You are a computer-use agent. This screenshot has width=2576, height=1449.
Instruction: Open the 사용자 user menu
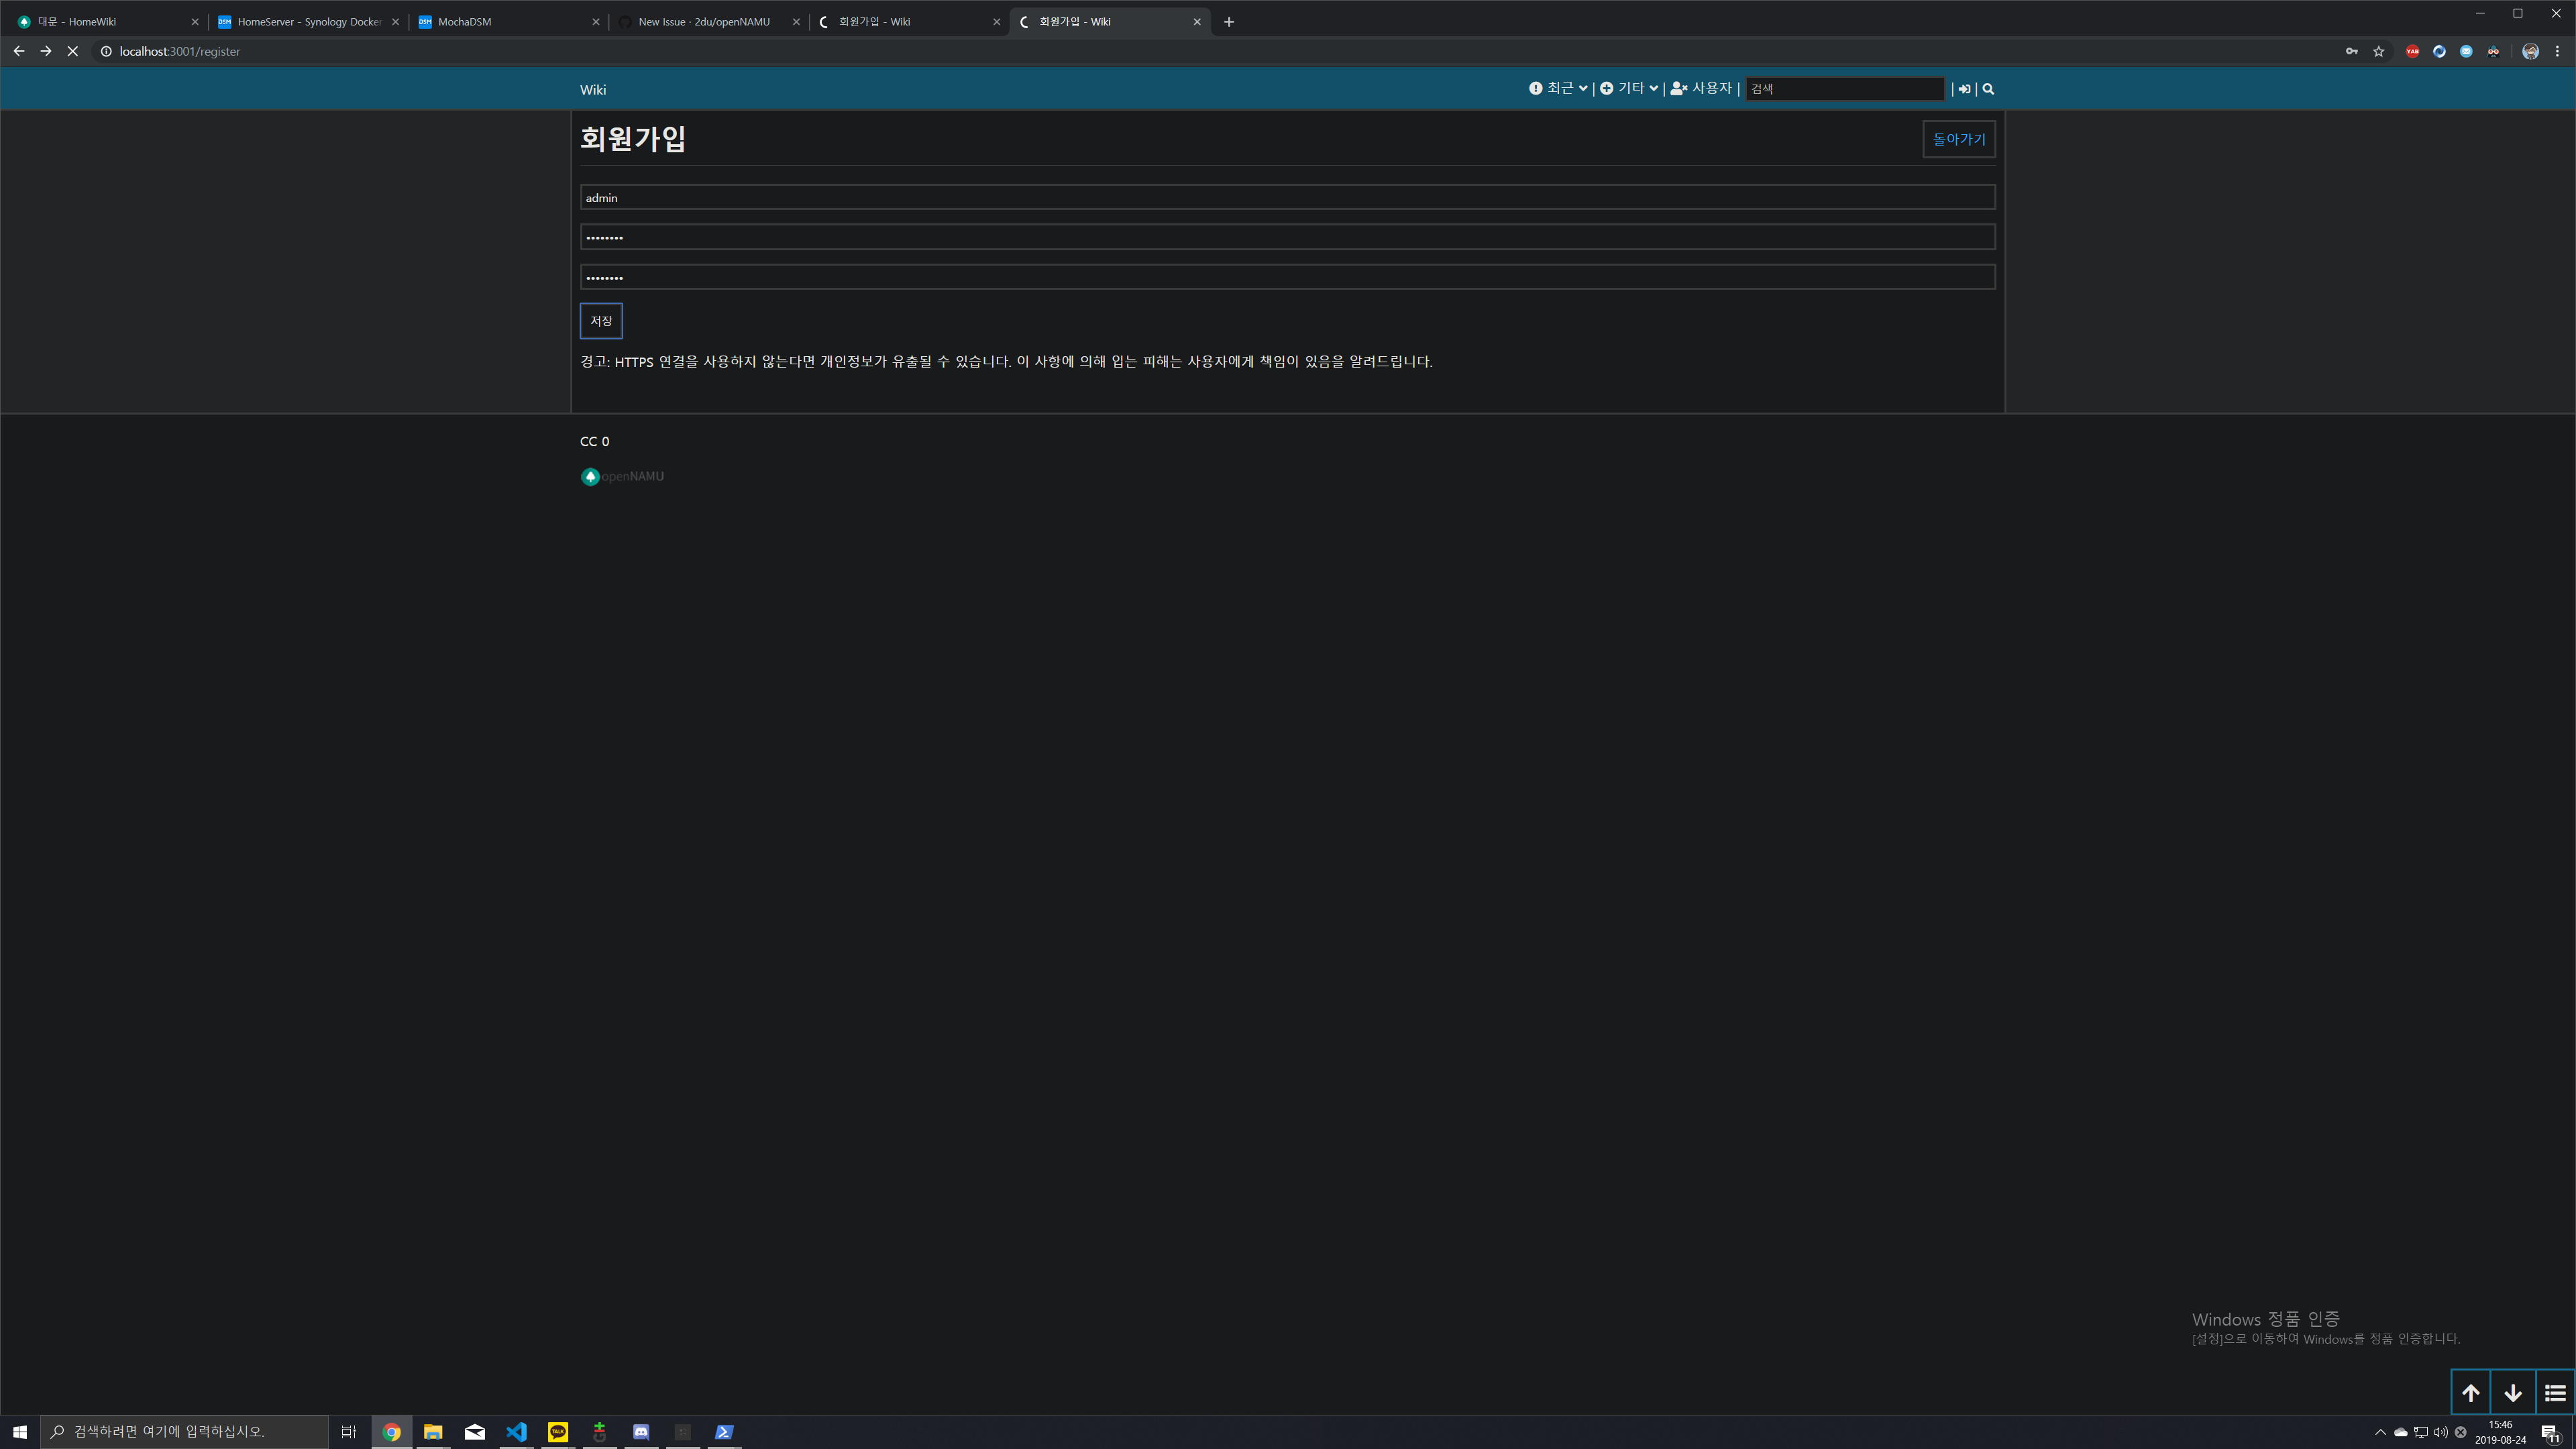(x=1701, y=89)
